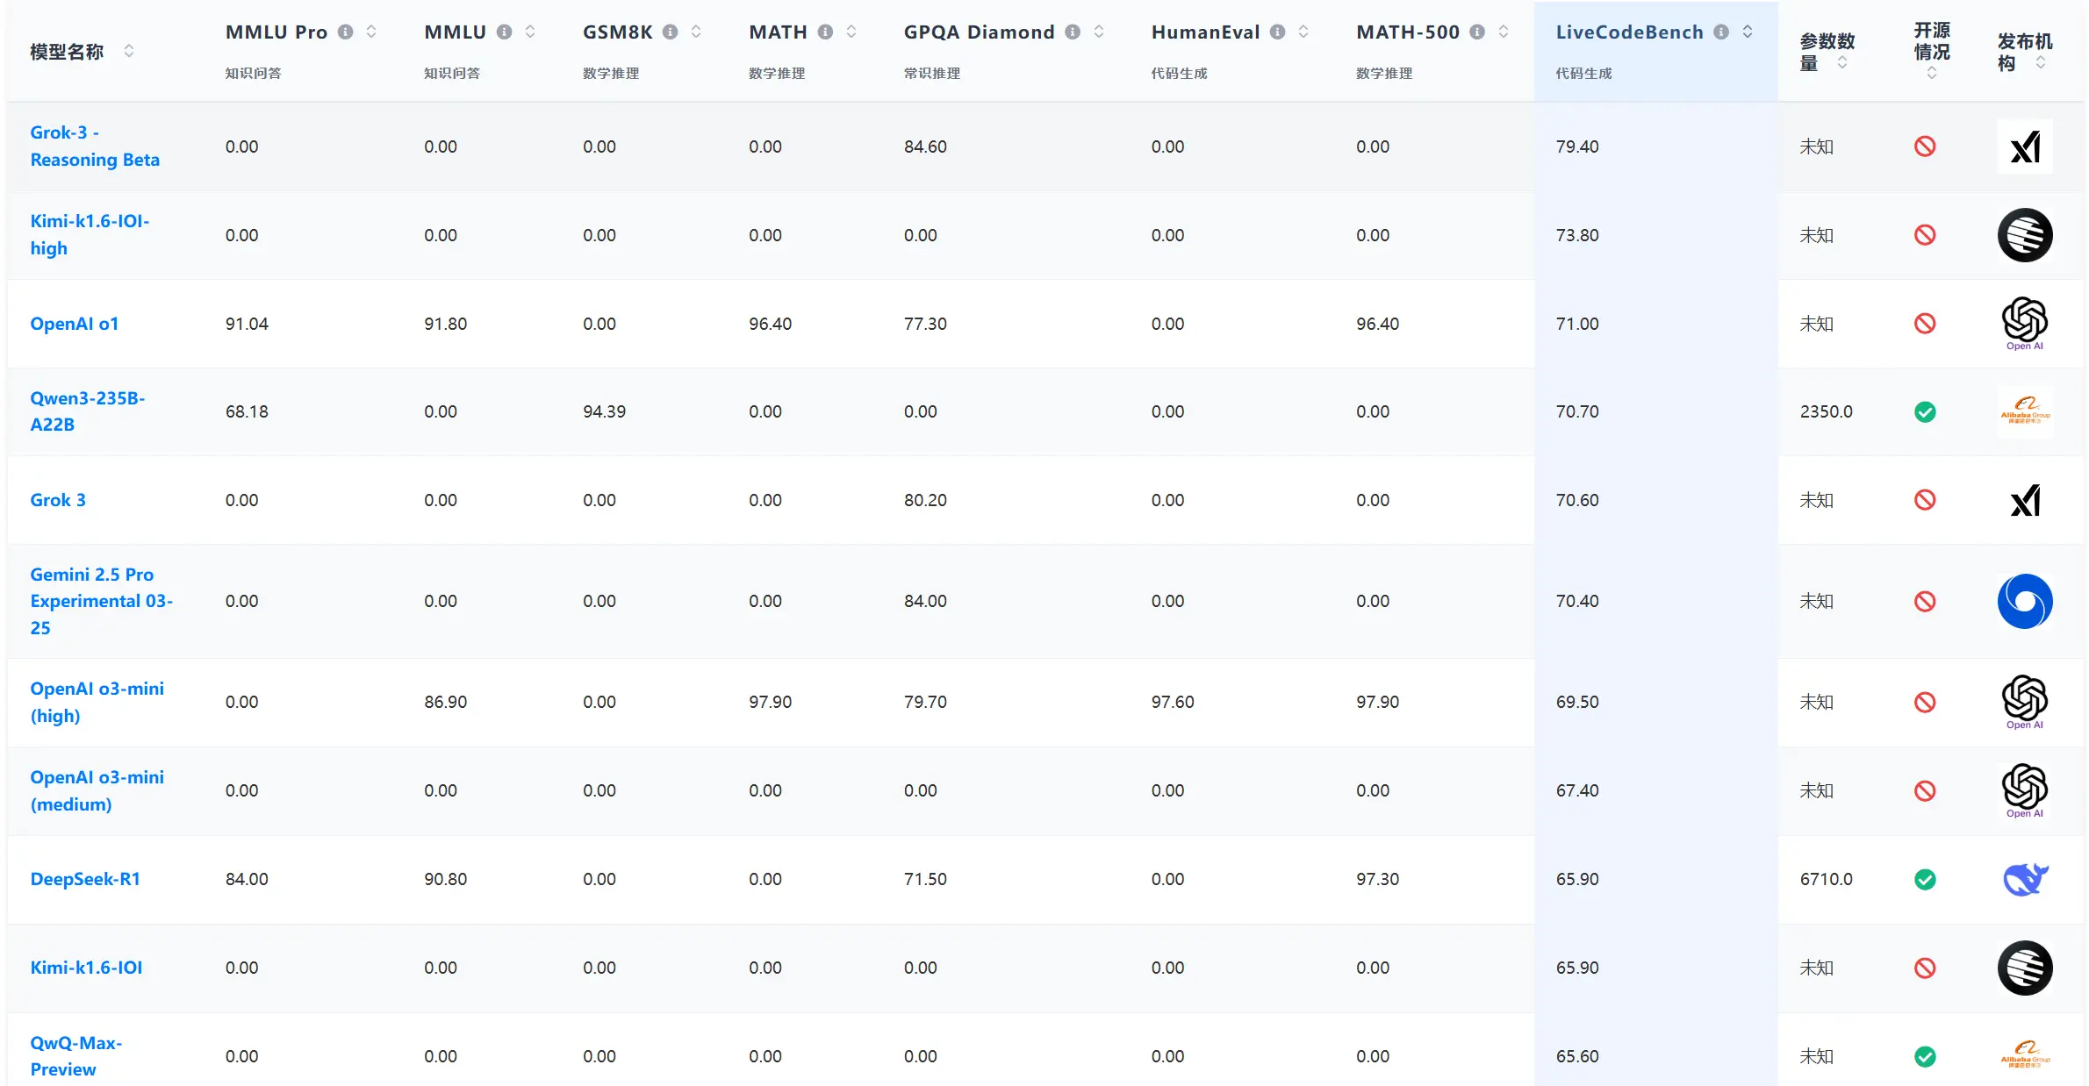Click the xAI logo in Grok-3 Reasoning Beta row
This screenshot has height=1086, width=2089.
[x=2025, y=146]
